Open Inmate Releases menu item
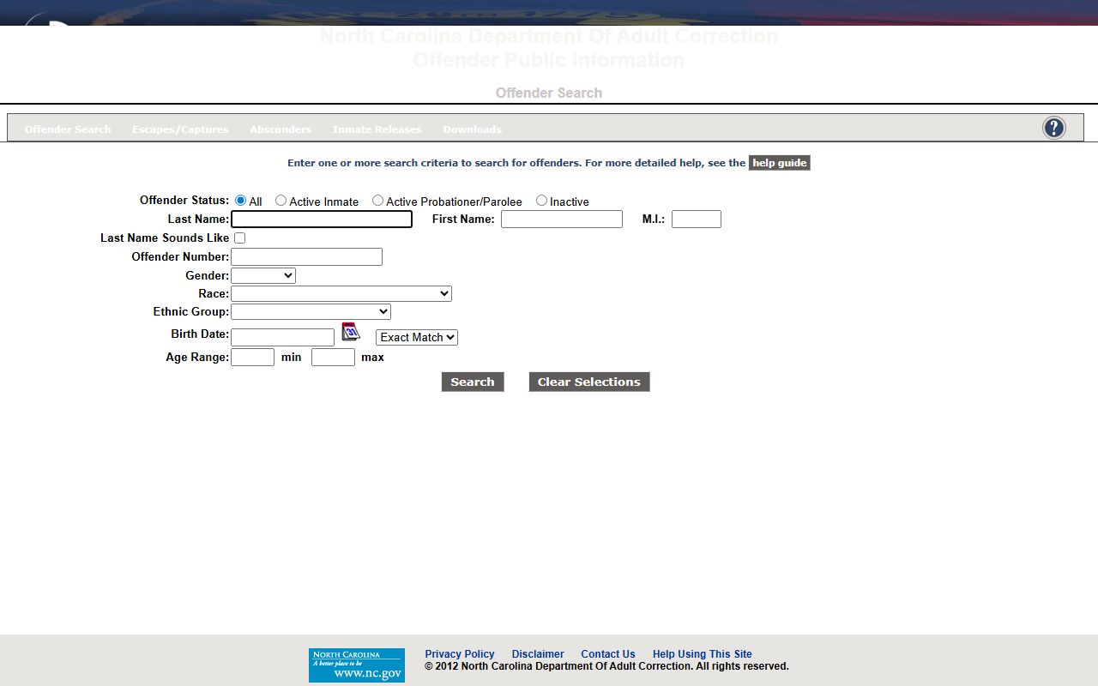Viewport: 1098px width, 686px height. click(377, 129)
